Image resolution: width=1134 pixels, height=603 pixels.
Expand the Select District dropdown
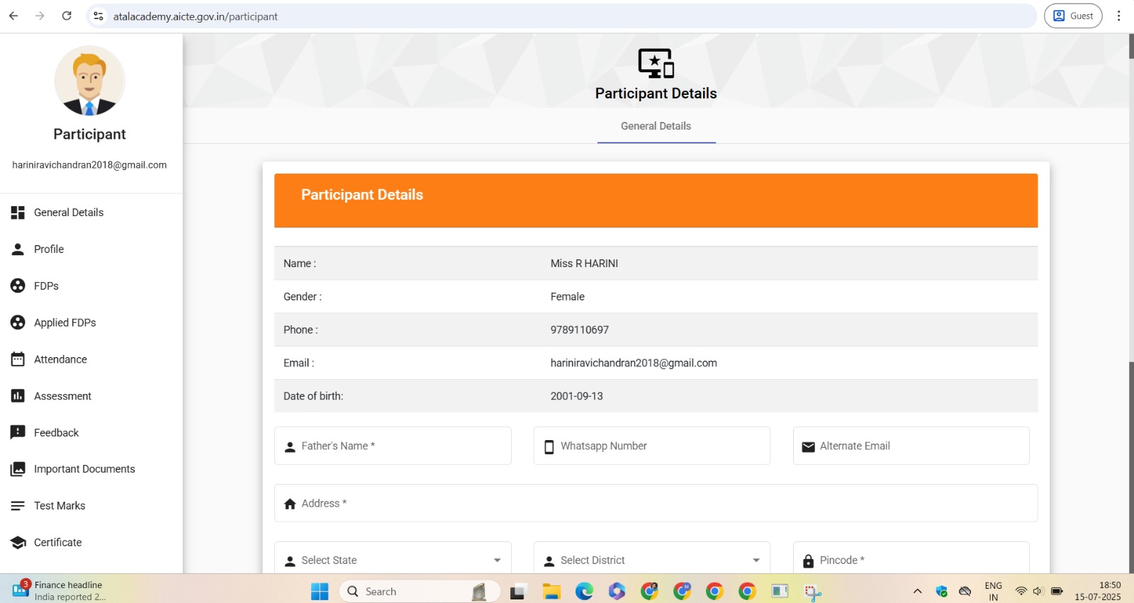651,560
